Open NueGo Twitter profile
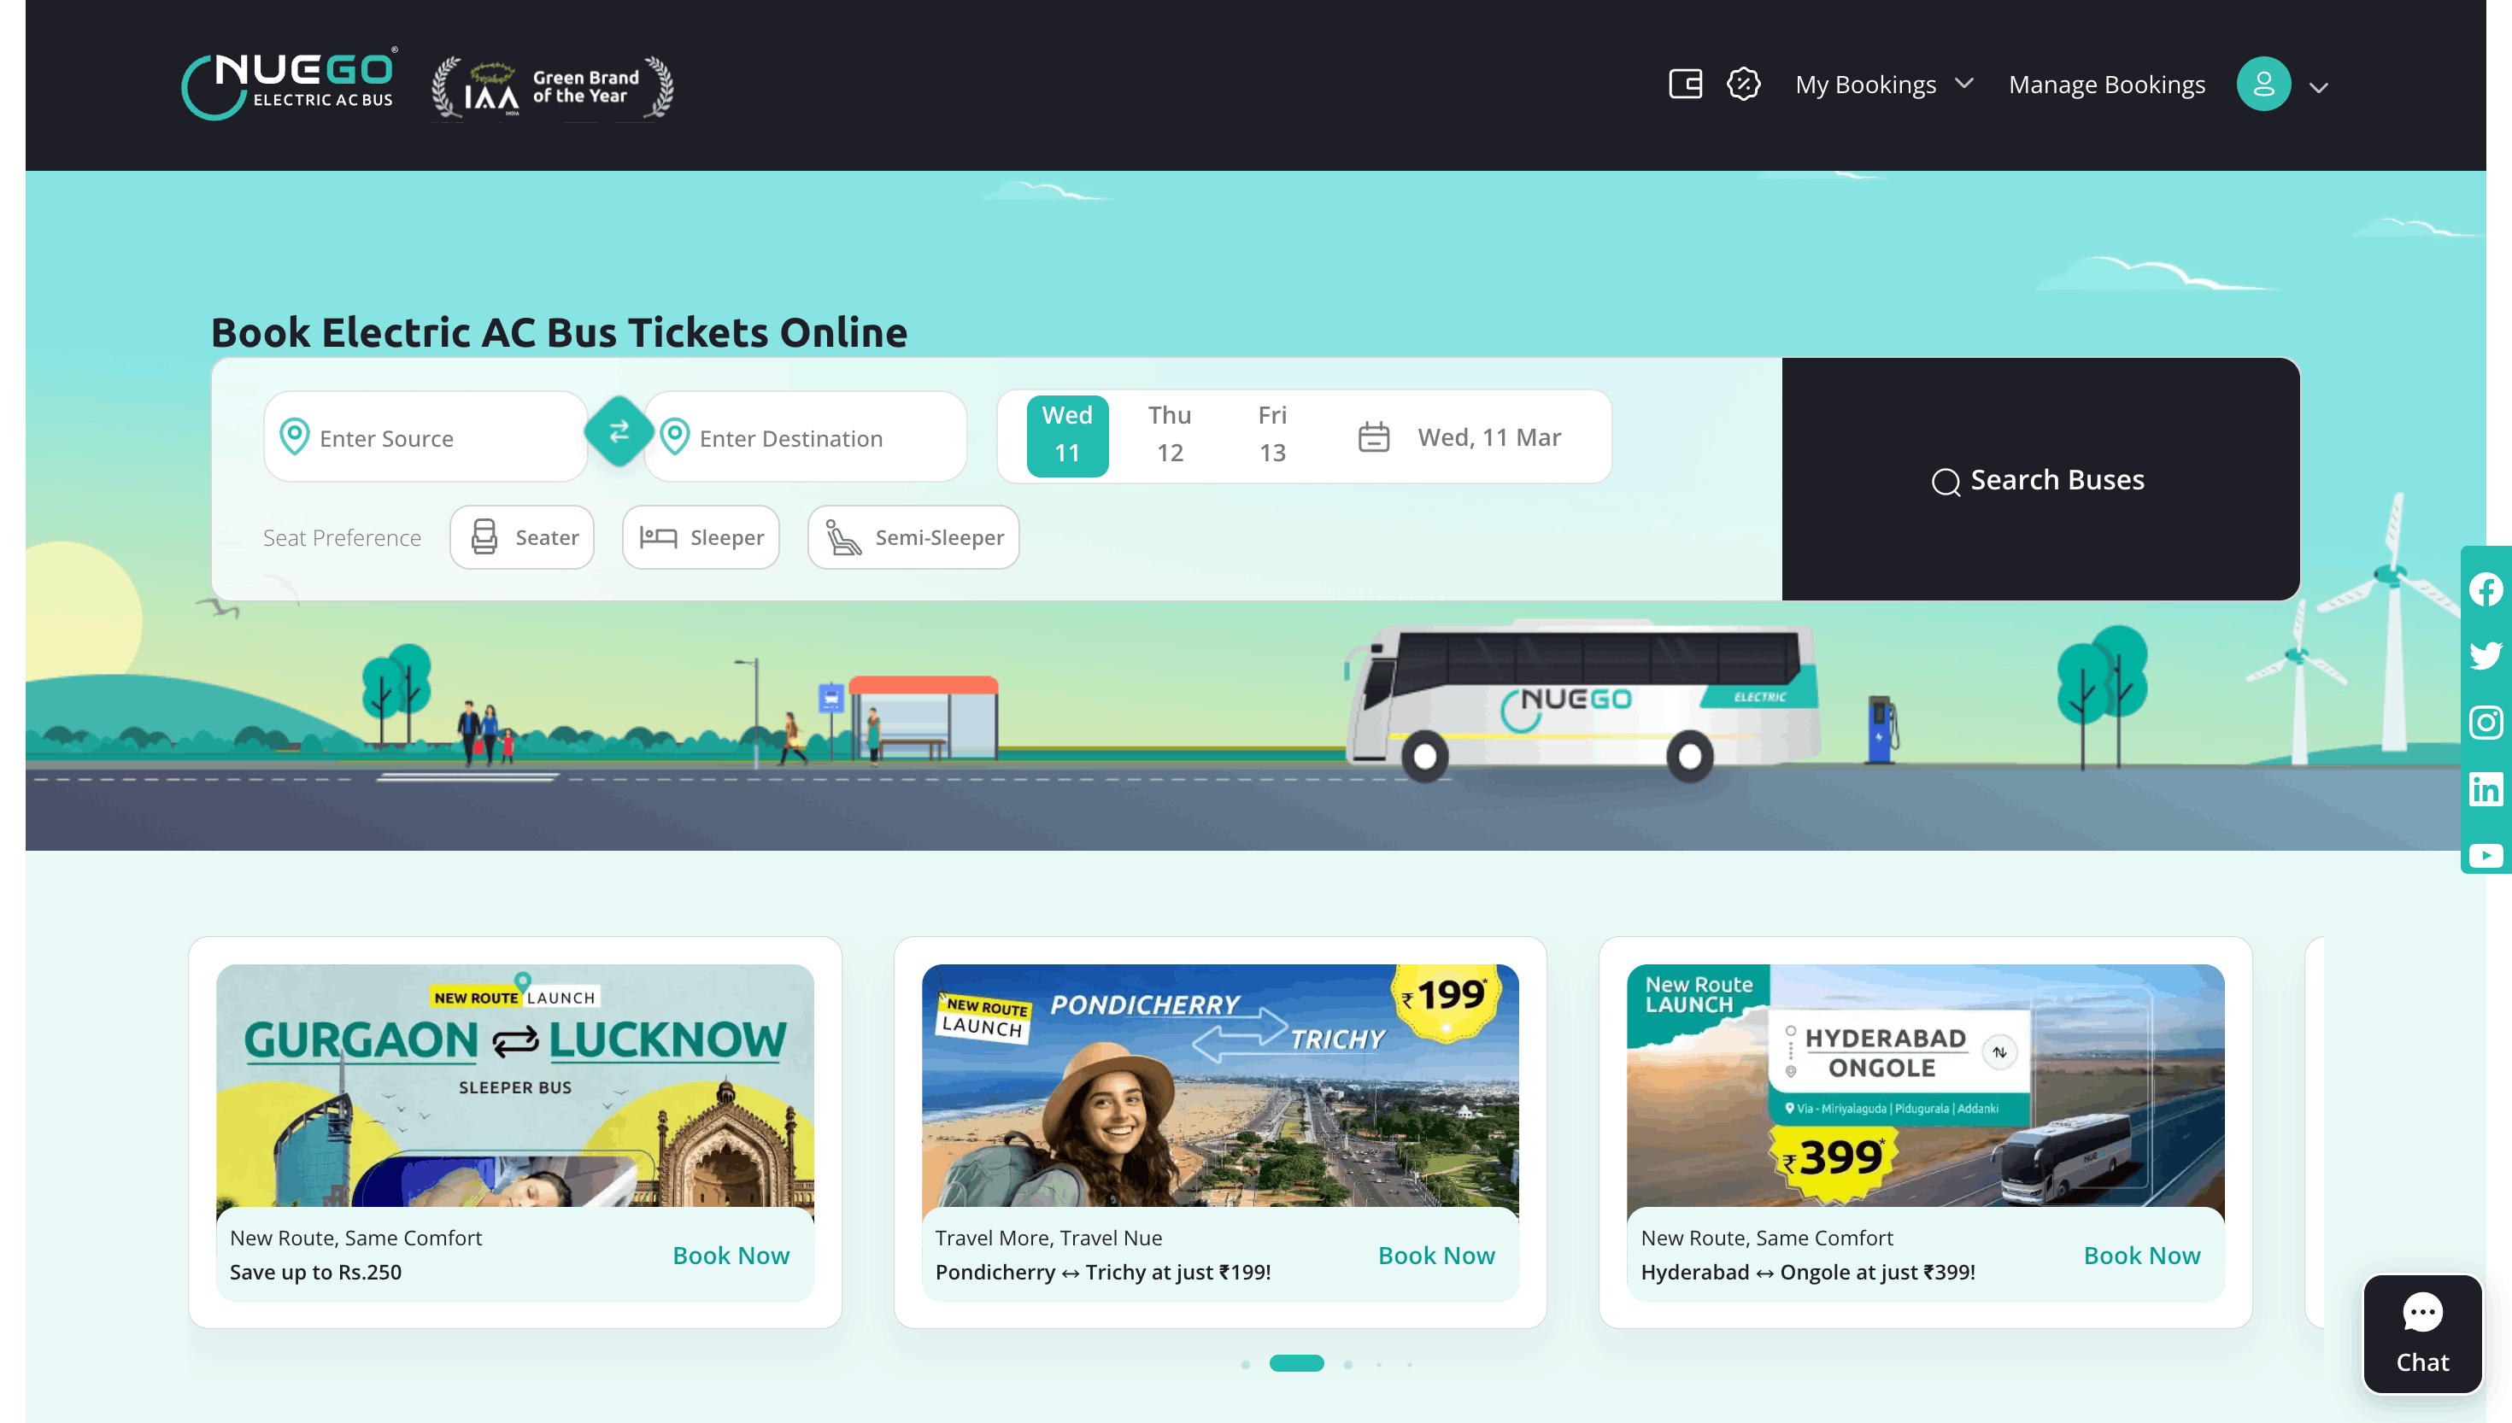This screenshot has height=1423, width=2512. pyautogui.click(x=2485, y=656)
